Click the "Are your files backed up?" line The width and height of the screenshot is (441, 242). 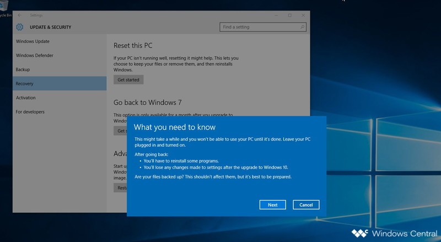213,177
